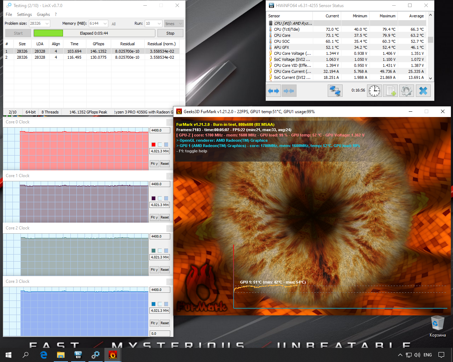Open Microsoft Edge from the taskbar
453x362 pixels.
(44, 355)
